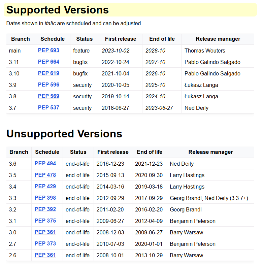Click the Supported Versions heading

pos(58,10)
